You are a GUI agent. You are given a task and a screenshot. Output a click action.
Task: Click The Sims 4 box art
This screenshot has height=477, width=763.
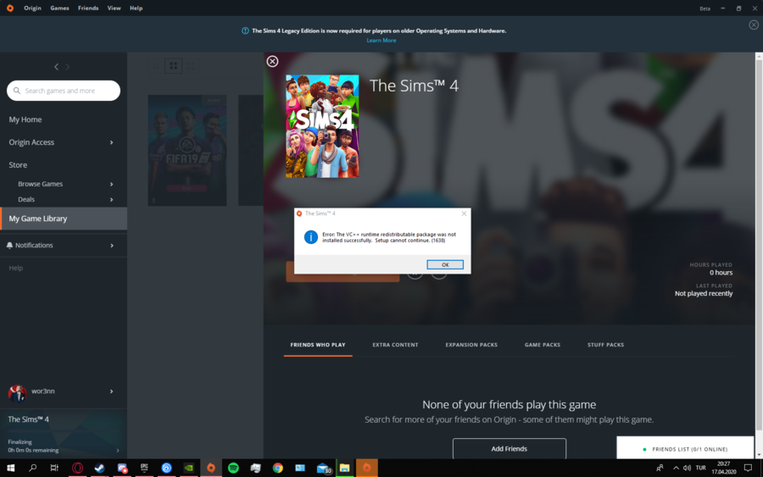coord(322,126)
